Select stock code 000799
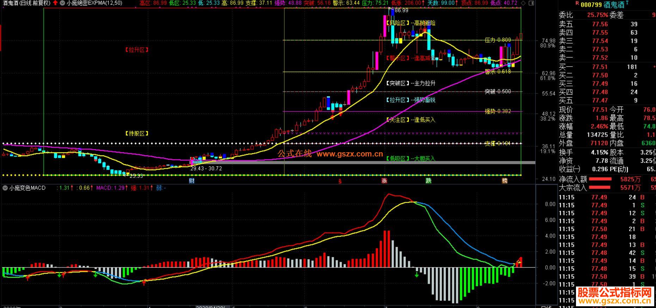The height and width of the screenshot is (308, 656). (x=591, y=5)
